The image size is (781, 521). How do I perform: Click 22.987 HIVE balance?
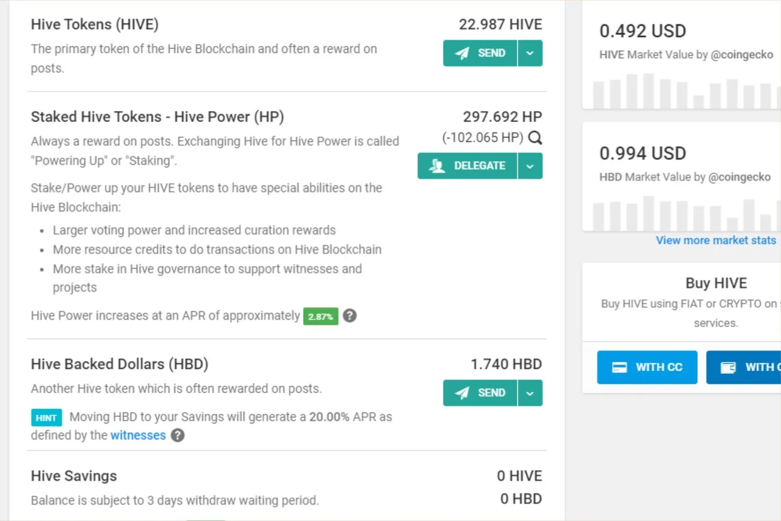click(500, 24)
